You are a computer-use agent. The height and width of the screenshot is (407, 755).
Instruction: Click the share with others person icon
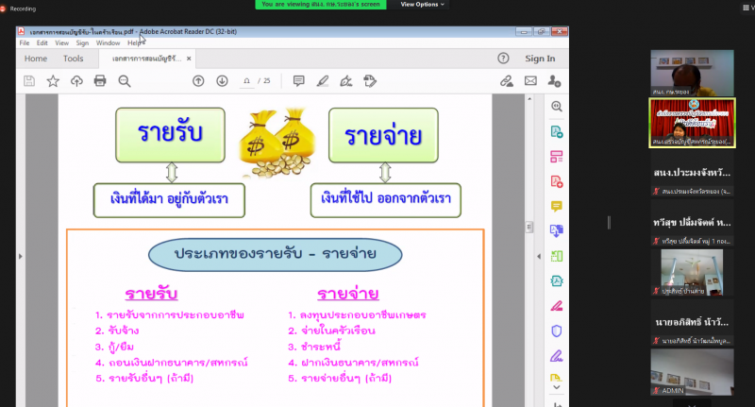[x=554, y=81]
